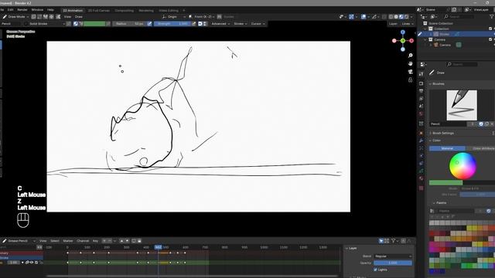Select wireframe viewport shading
This screenshot has height=278, width=495.
coord(391,17)
